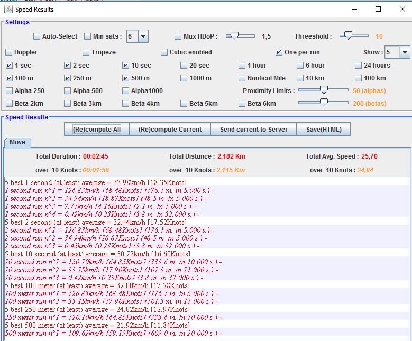Uncheck the 250 m checkbox

(x=68, y=78)
